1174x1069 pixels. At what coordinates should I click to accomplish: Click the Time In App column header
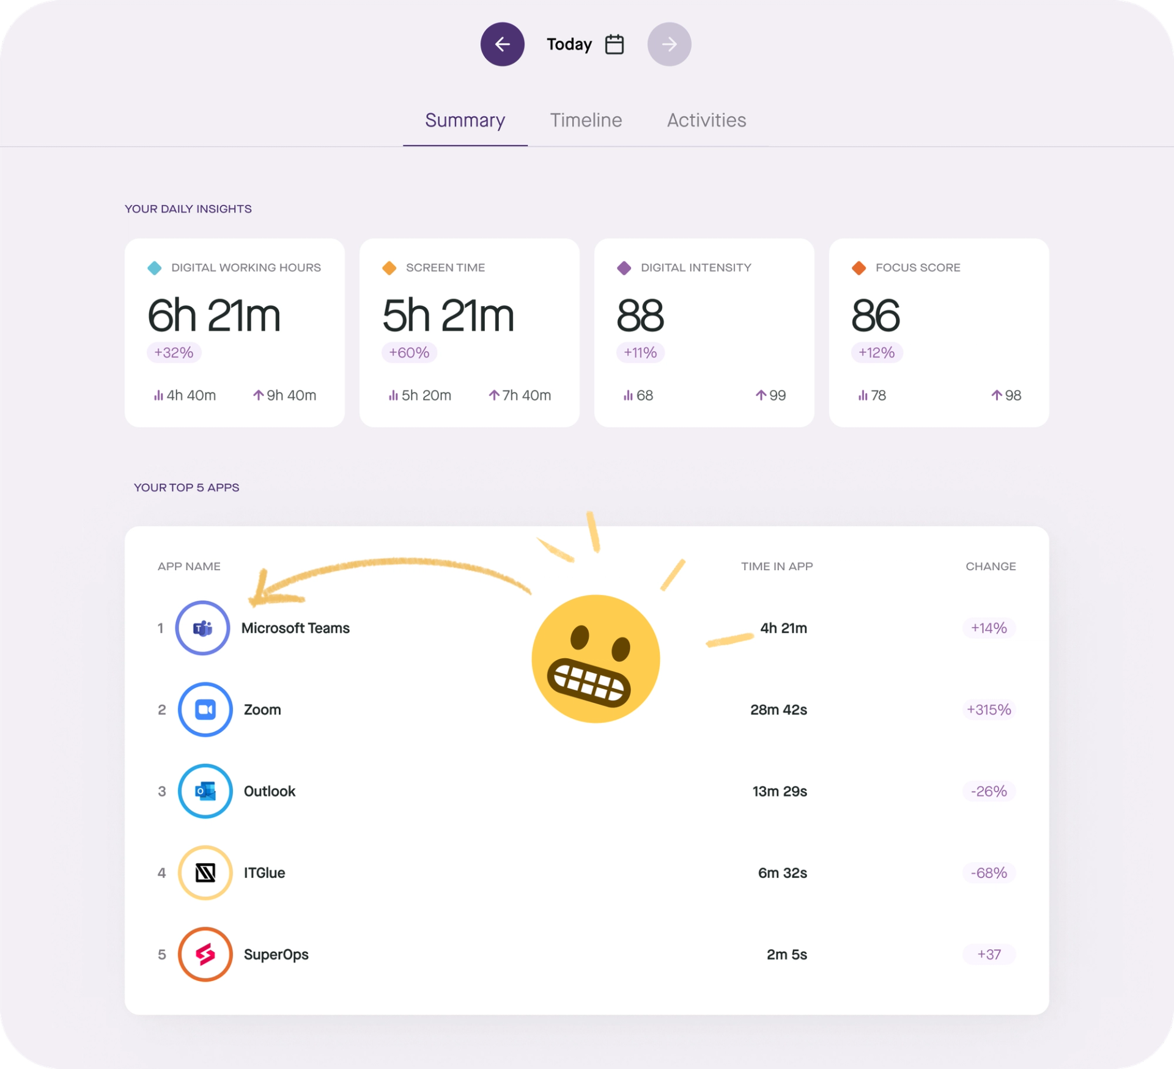[776, 566]
